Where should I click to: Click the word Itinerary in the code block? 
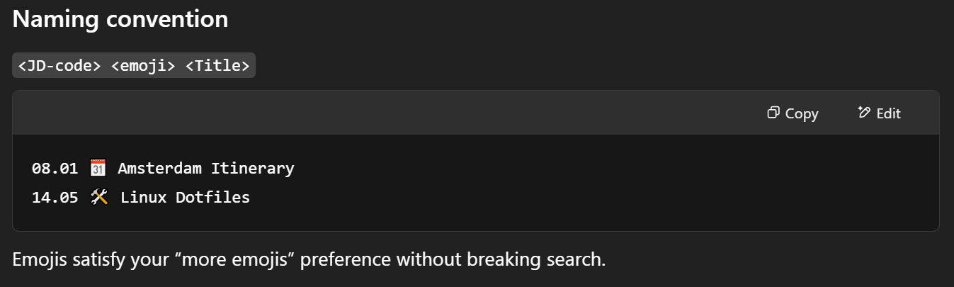(x=253, y=169)
